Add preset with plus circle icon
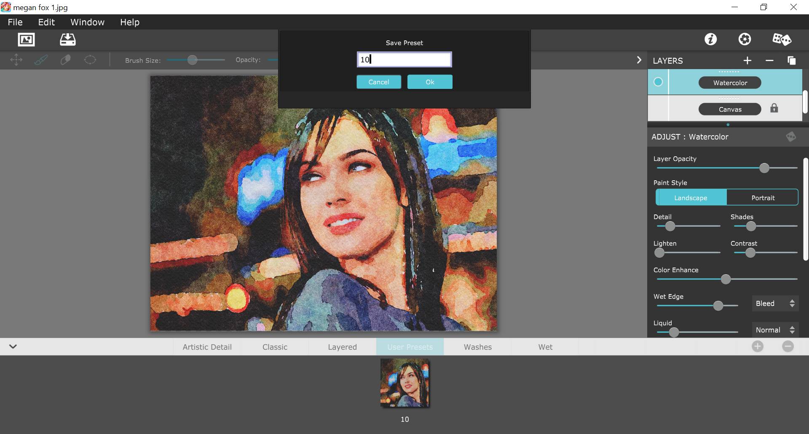Screen dimensions: 809x434 pos(758,346)
